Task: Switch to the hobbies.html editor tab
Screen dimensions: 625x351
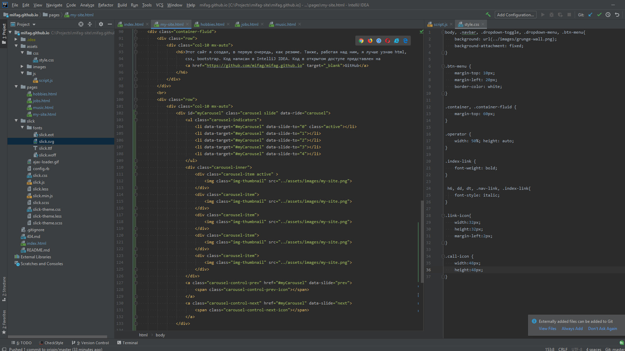Action: [212, 24]
